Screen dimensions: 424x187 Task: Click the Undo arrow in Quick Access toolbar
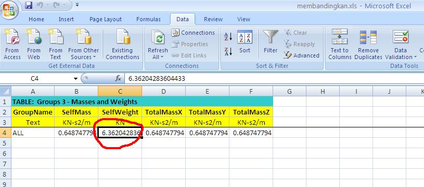click(x=40, y=5)
